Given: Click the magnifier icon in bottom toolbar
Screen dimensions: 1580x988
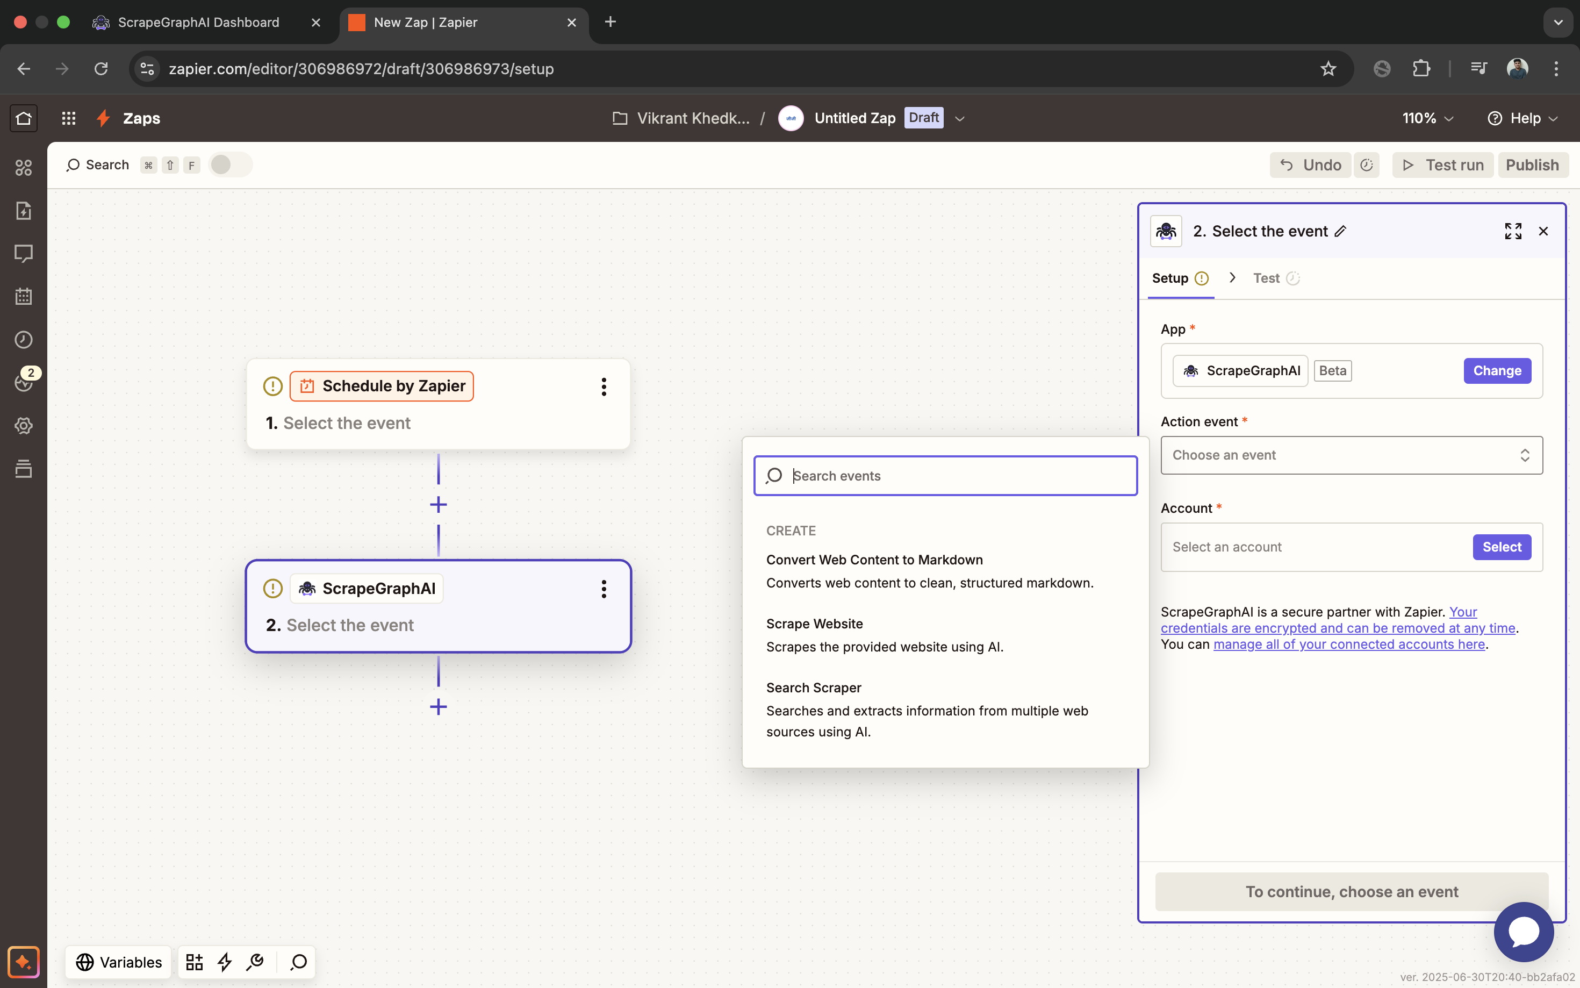Looking at the screenshot, I should [298, 962].
